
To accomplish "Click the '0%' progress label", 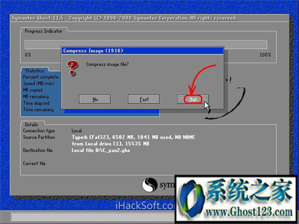I will point(28,55).
